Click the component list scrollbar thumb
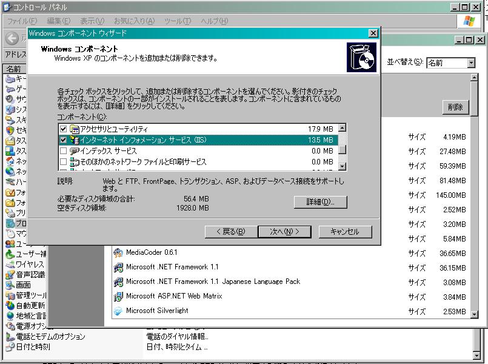488x364 pixels. click(x=342, y=150)
